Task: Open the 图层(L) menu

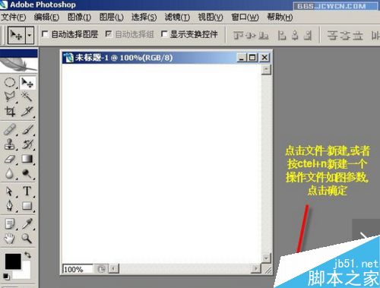Action: click(112, 17)
